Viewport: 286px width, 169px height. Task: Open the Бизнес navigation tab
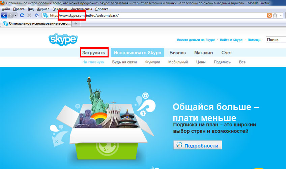[178, 53]
